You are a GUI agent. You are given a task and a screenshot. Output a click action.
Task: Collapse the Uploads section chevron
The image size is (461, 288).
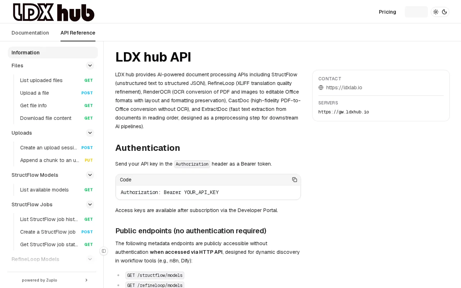[90, 133]
